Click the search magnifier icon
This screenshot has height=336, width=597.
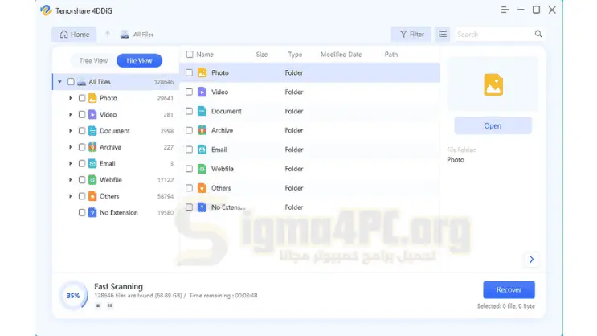point(538,35)
